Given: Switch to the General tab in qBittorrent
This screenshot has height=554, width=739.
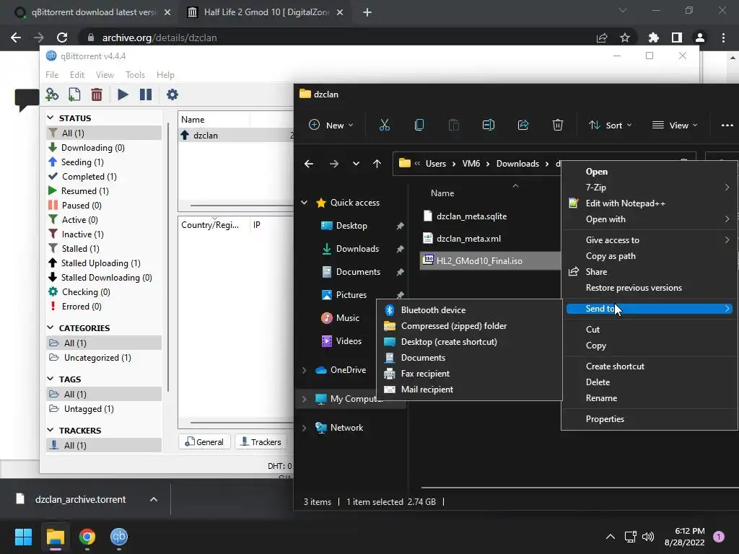Looking at the screenshot, I should pyautogui.click(x=204, y=442).
